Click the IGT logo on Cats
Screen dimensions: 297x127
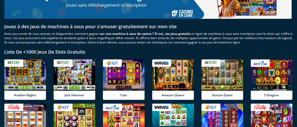click(112, 63)
